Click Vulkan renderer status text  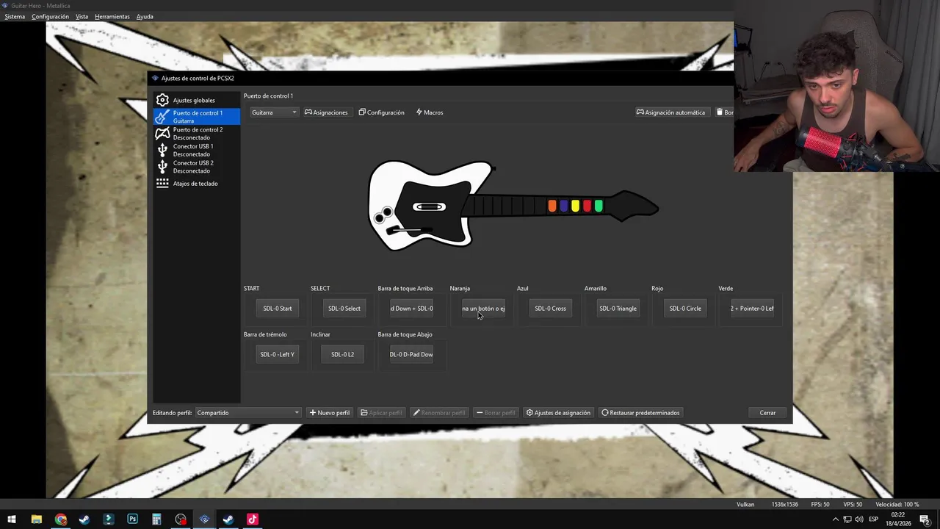click(x=745, y=505)
